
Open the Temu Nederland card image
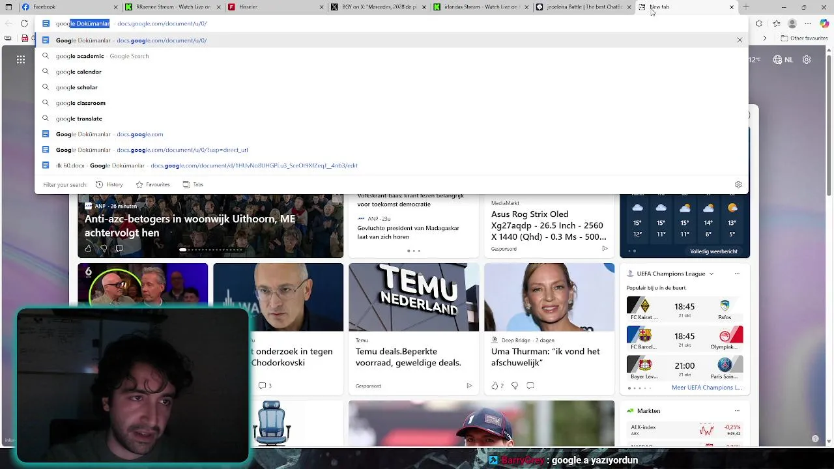point(414,297)
